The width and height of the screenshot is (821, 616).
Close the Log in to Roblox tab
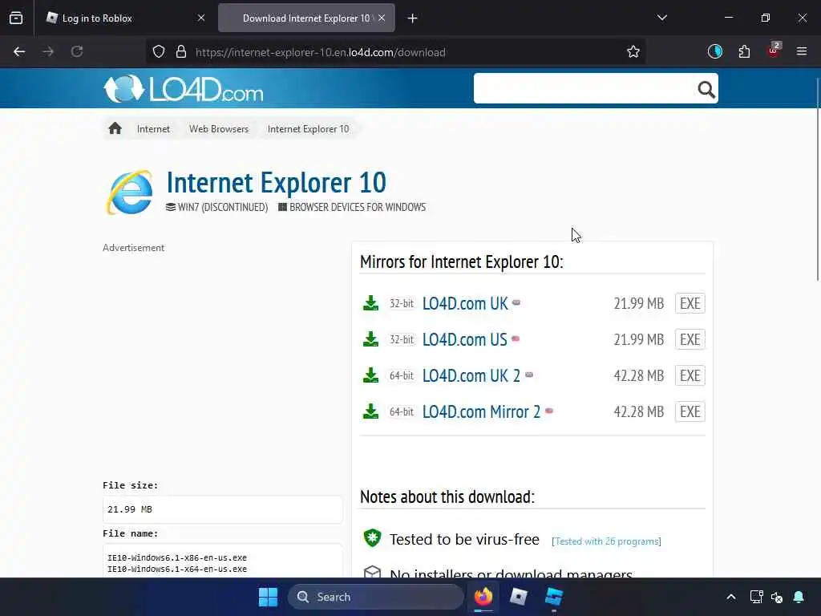(201, 18)
